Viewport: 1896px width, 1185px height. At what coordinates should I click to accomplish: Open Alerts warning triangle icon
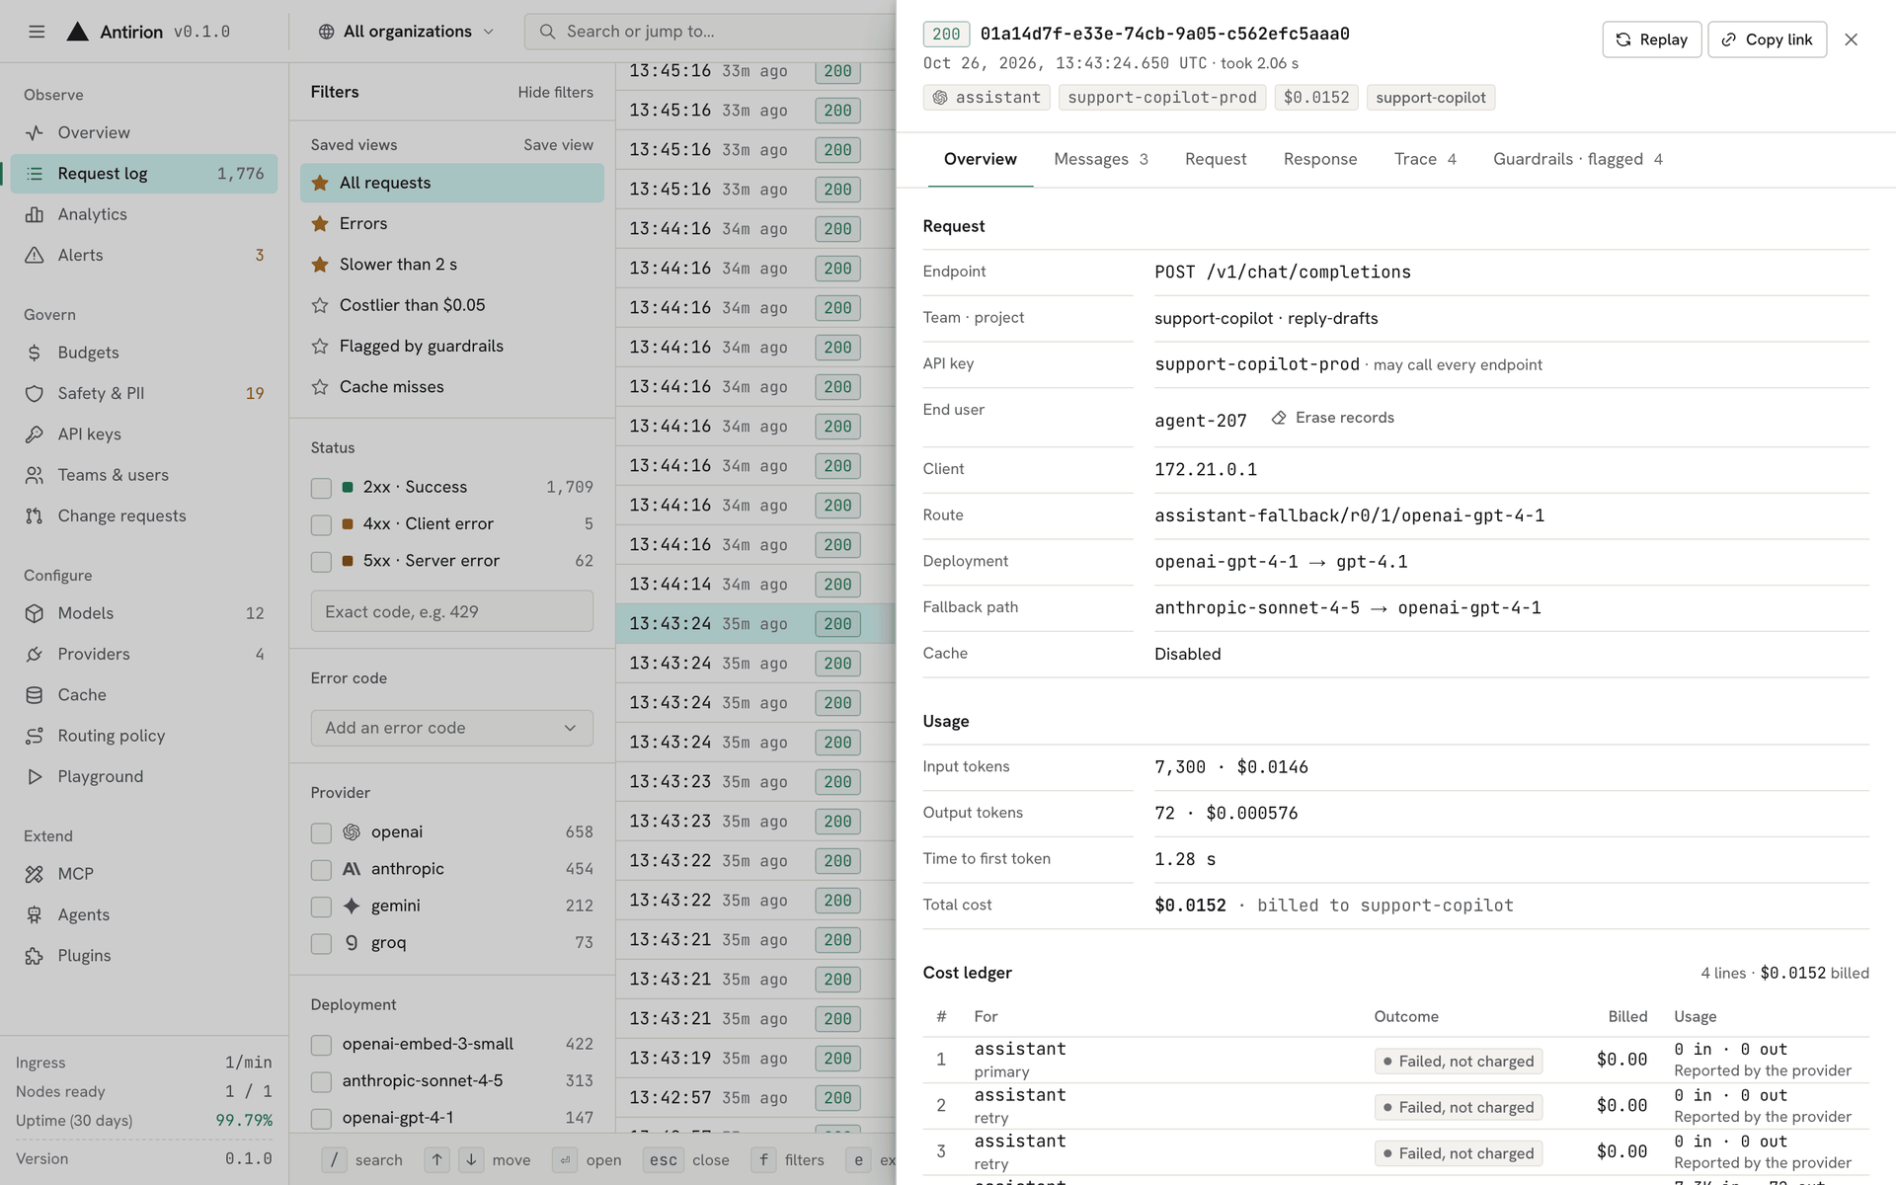tap(35, 255)
